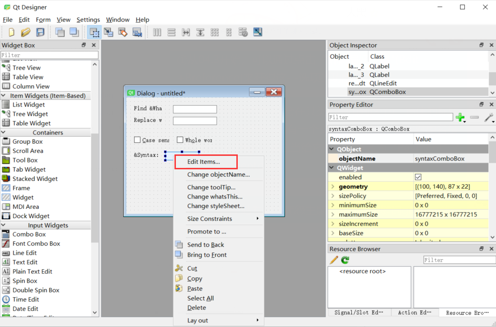Expand the sizePolicy property row
The image size is (496, 327).
pos(333,196)
